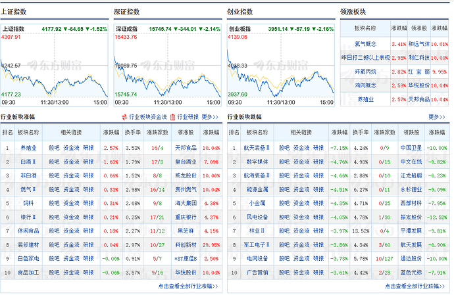Open 资金流 link in 风电设备 row
Image resolution: width=454 pixels, height=295 pixels.
301,217
